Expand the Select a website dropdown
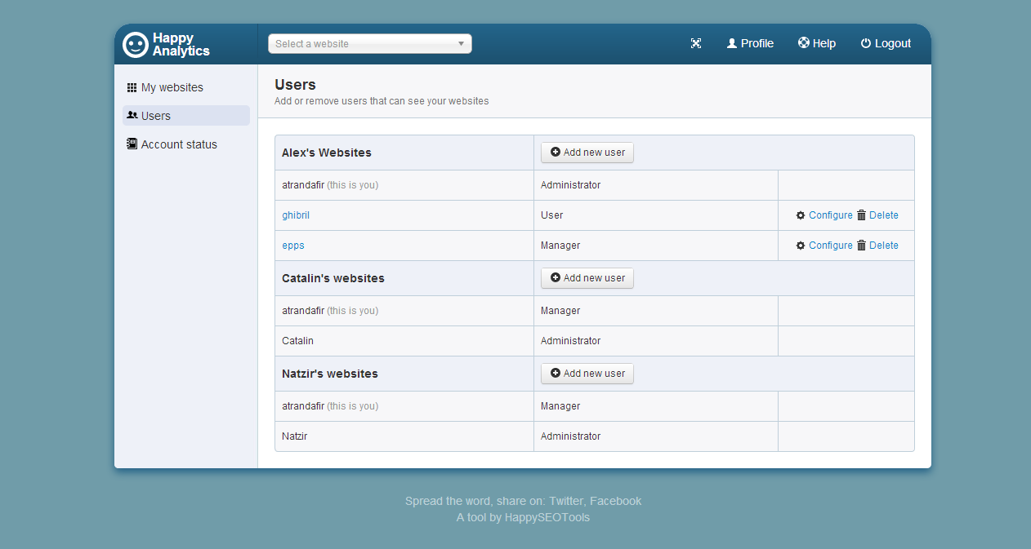Viewport: 1031px width, 549px height. click(x=370, y=44)
